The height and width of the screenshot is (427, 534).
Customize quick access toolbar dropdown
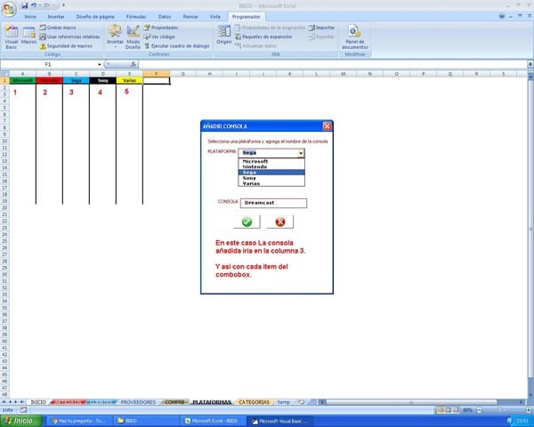(63, 5)
